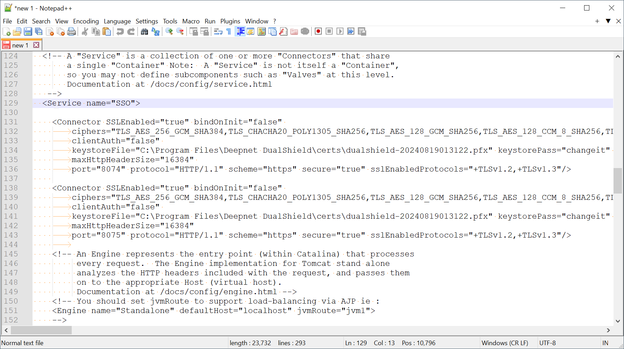Click the Undo arrow icon
This screenshot has width=624, height=349.
[x=120, y=31]
